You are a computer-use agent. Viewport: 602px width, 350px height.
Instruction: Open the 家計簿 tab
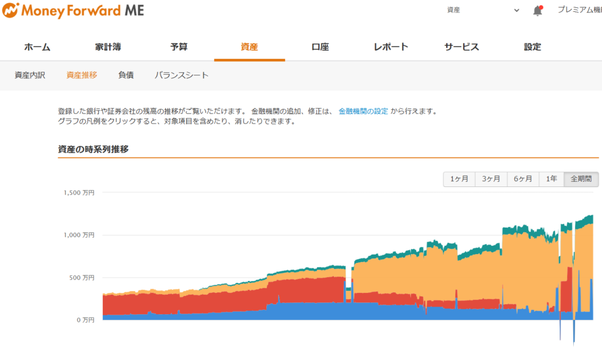[108, 47]
